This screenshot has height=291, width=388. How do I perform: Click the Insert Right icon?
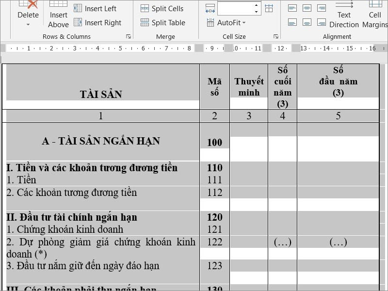pyautogui.click(x=79, y=22)
